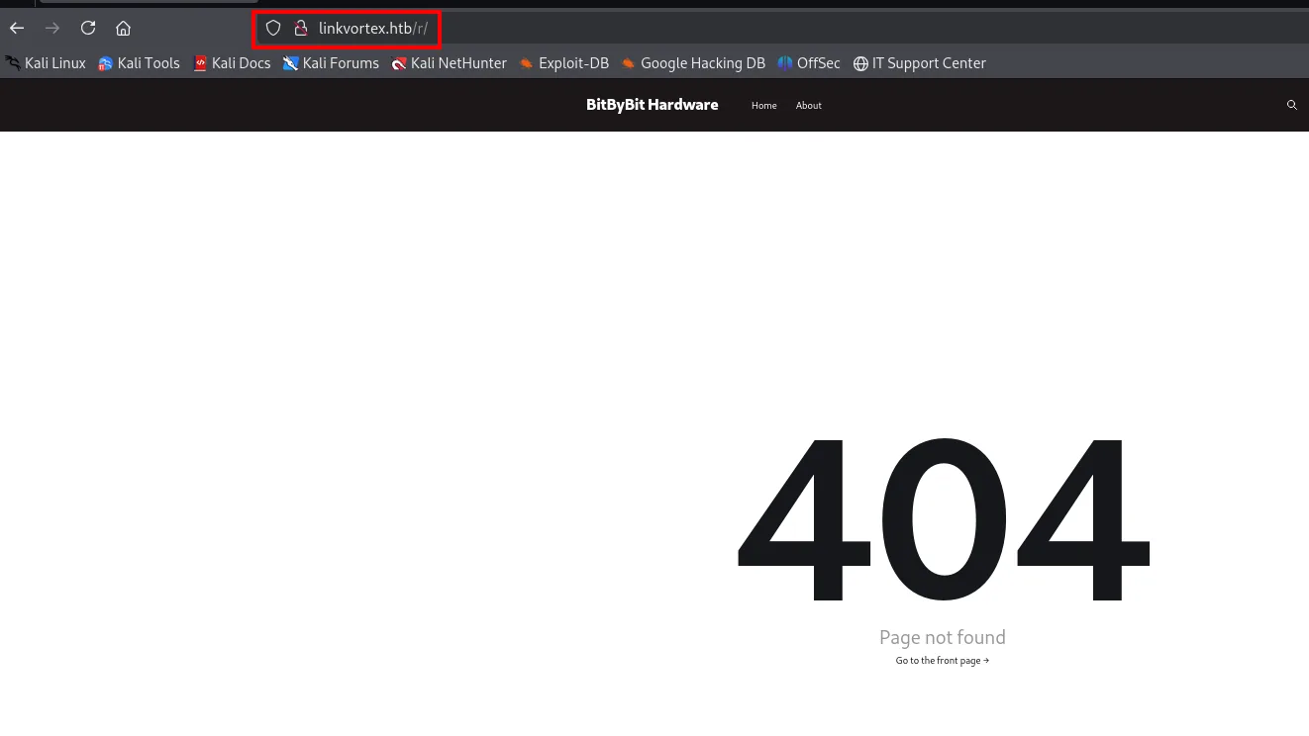Open the Kali NetHunter bookmark
1309x736 pixels.
pos(449,63)
